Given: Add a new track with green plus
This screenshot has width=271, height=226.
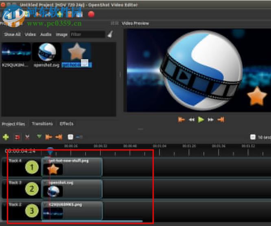Looking at the screenshot, I should pos(6,137).
